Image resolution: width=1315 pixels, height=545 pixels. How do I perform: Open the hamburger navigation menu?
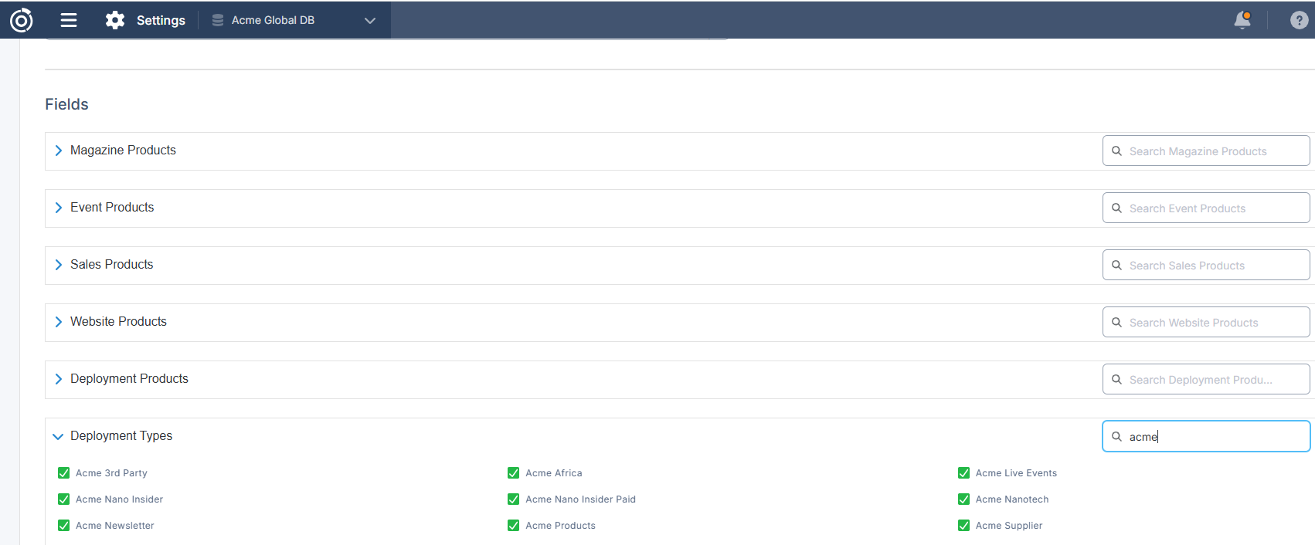click(69, 20)
